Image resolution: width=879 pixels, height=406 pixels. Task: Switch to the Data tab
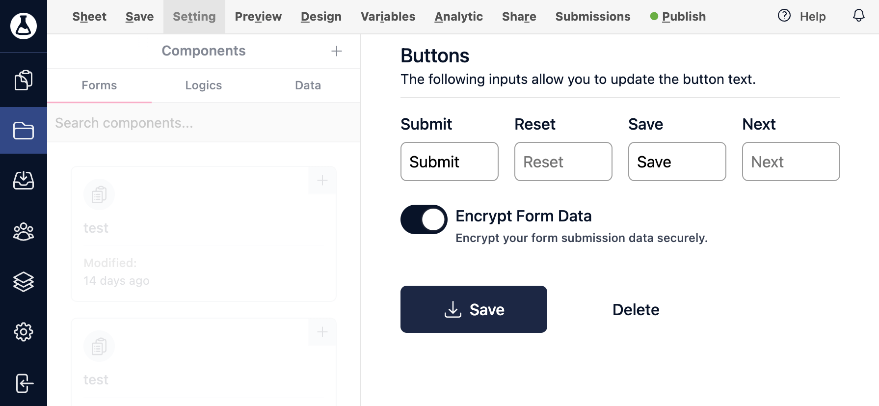[308, 85]
